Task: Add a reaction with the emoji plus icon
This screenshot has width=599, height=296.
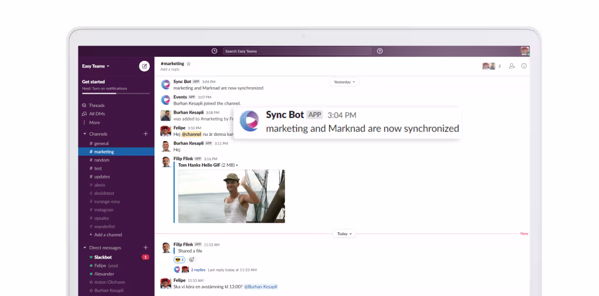Action: pyautogui.click(x=192, y=260)
